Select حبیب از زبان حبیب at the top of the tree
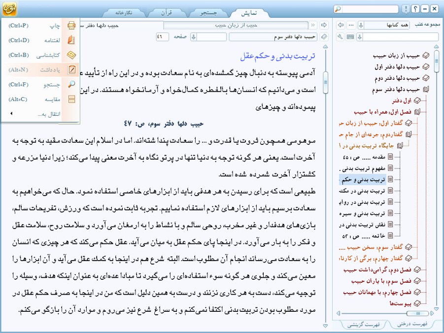This screenshot has height=333, width=444. [x=396, y=56]
